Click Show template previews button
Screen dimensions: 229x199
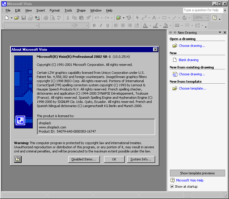(197, 173)
